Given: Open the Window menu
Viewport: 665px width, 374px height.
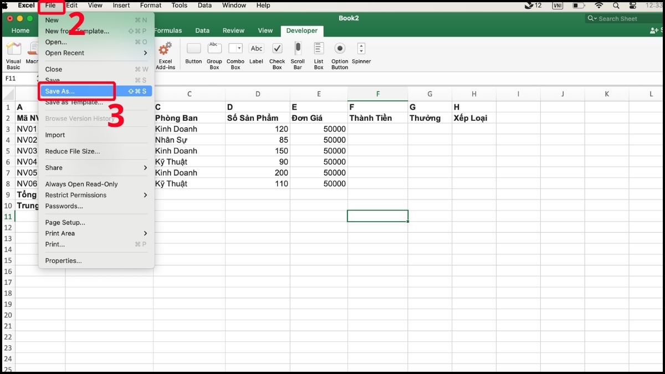Looking at the screenshot, I should point(234,6).
